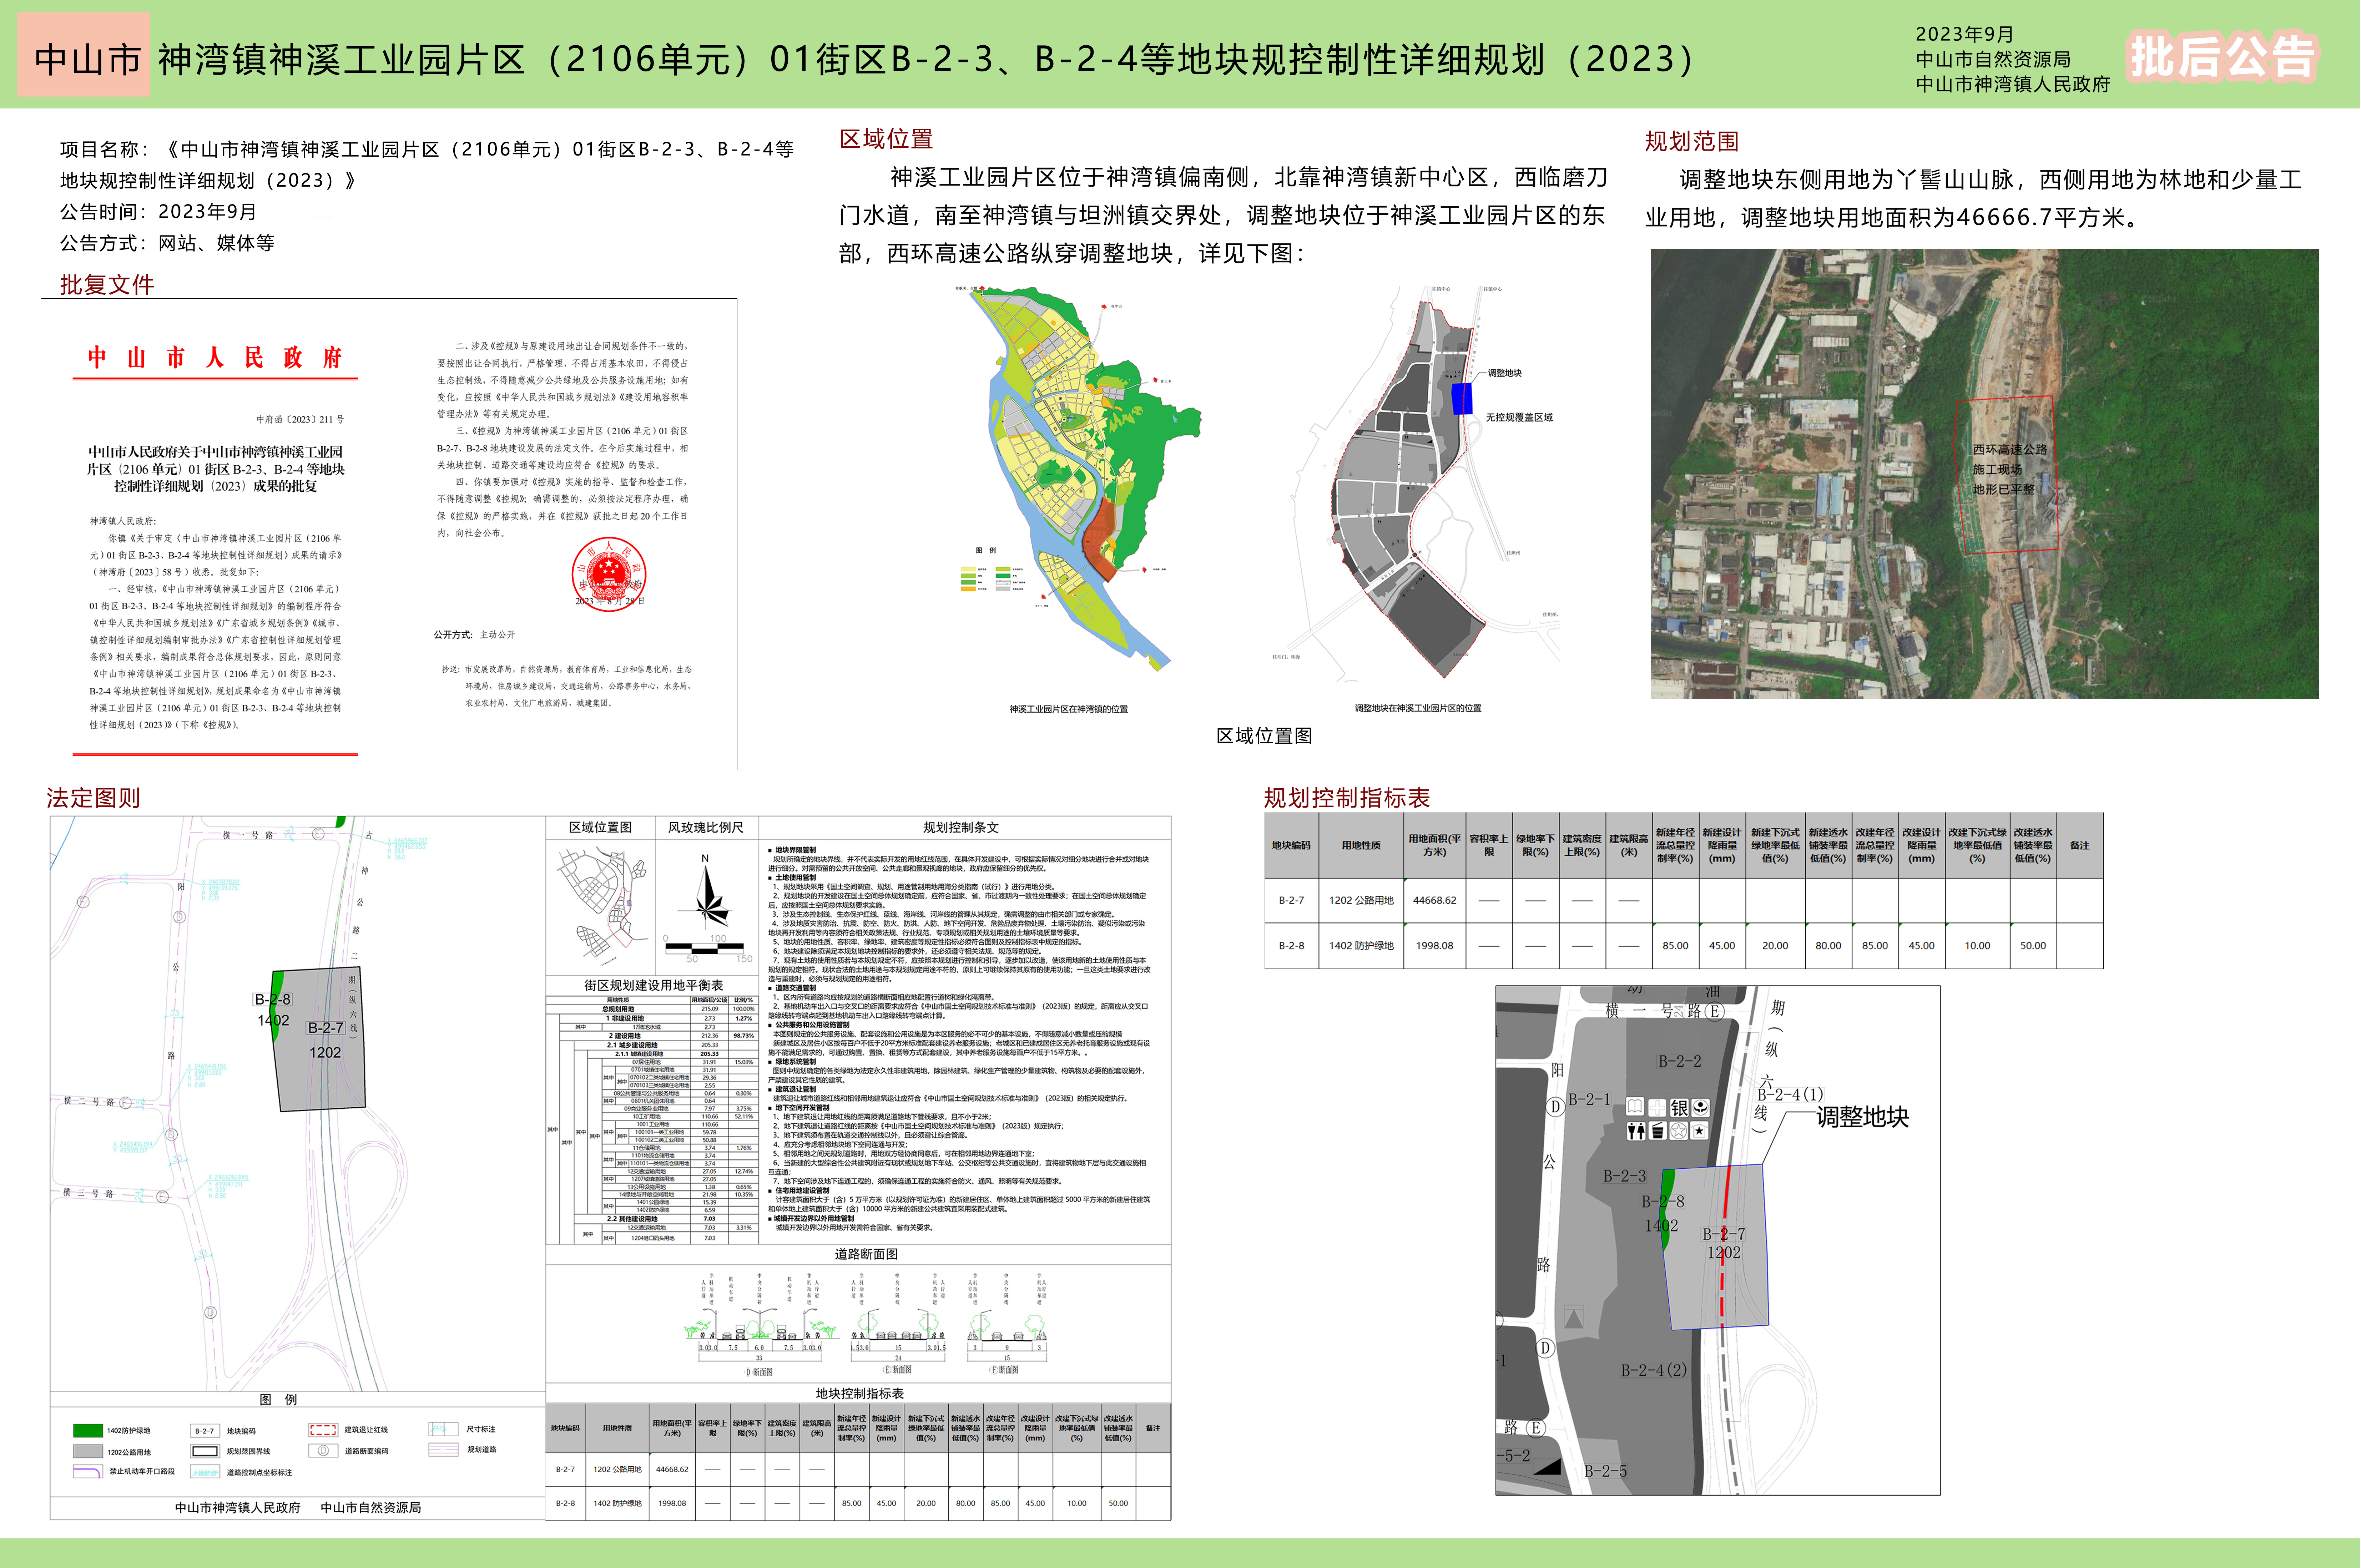The width and height of the screenshot is (2361, 1568).
Task: Click the restroom facility icon on map
Action: point(1636,1131)
